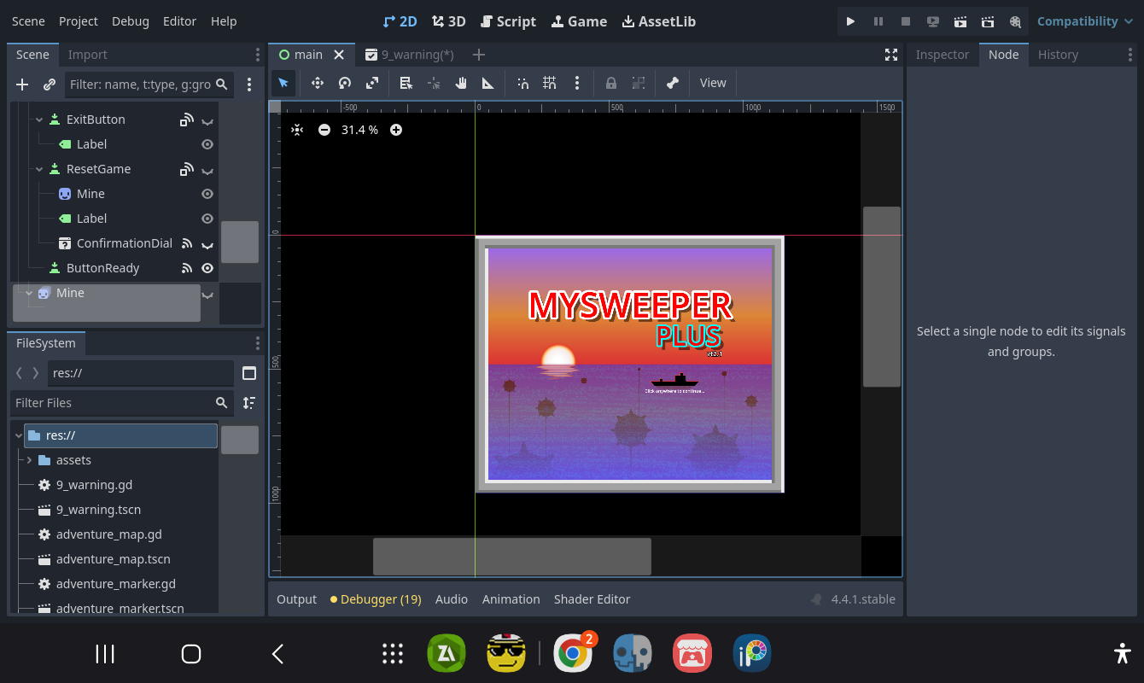1144x683 pixels.
Task: Activate the Pan Mode hand tool
Action: [x=461, y=83]
